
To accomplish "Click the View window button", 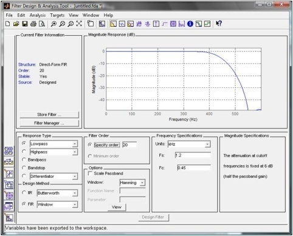I will tap(117, 207).
